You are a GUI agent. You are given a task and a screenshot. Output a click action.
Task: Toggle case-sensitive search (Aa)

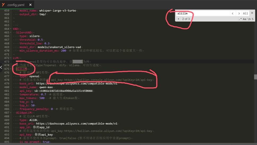click(245, 19)
